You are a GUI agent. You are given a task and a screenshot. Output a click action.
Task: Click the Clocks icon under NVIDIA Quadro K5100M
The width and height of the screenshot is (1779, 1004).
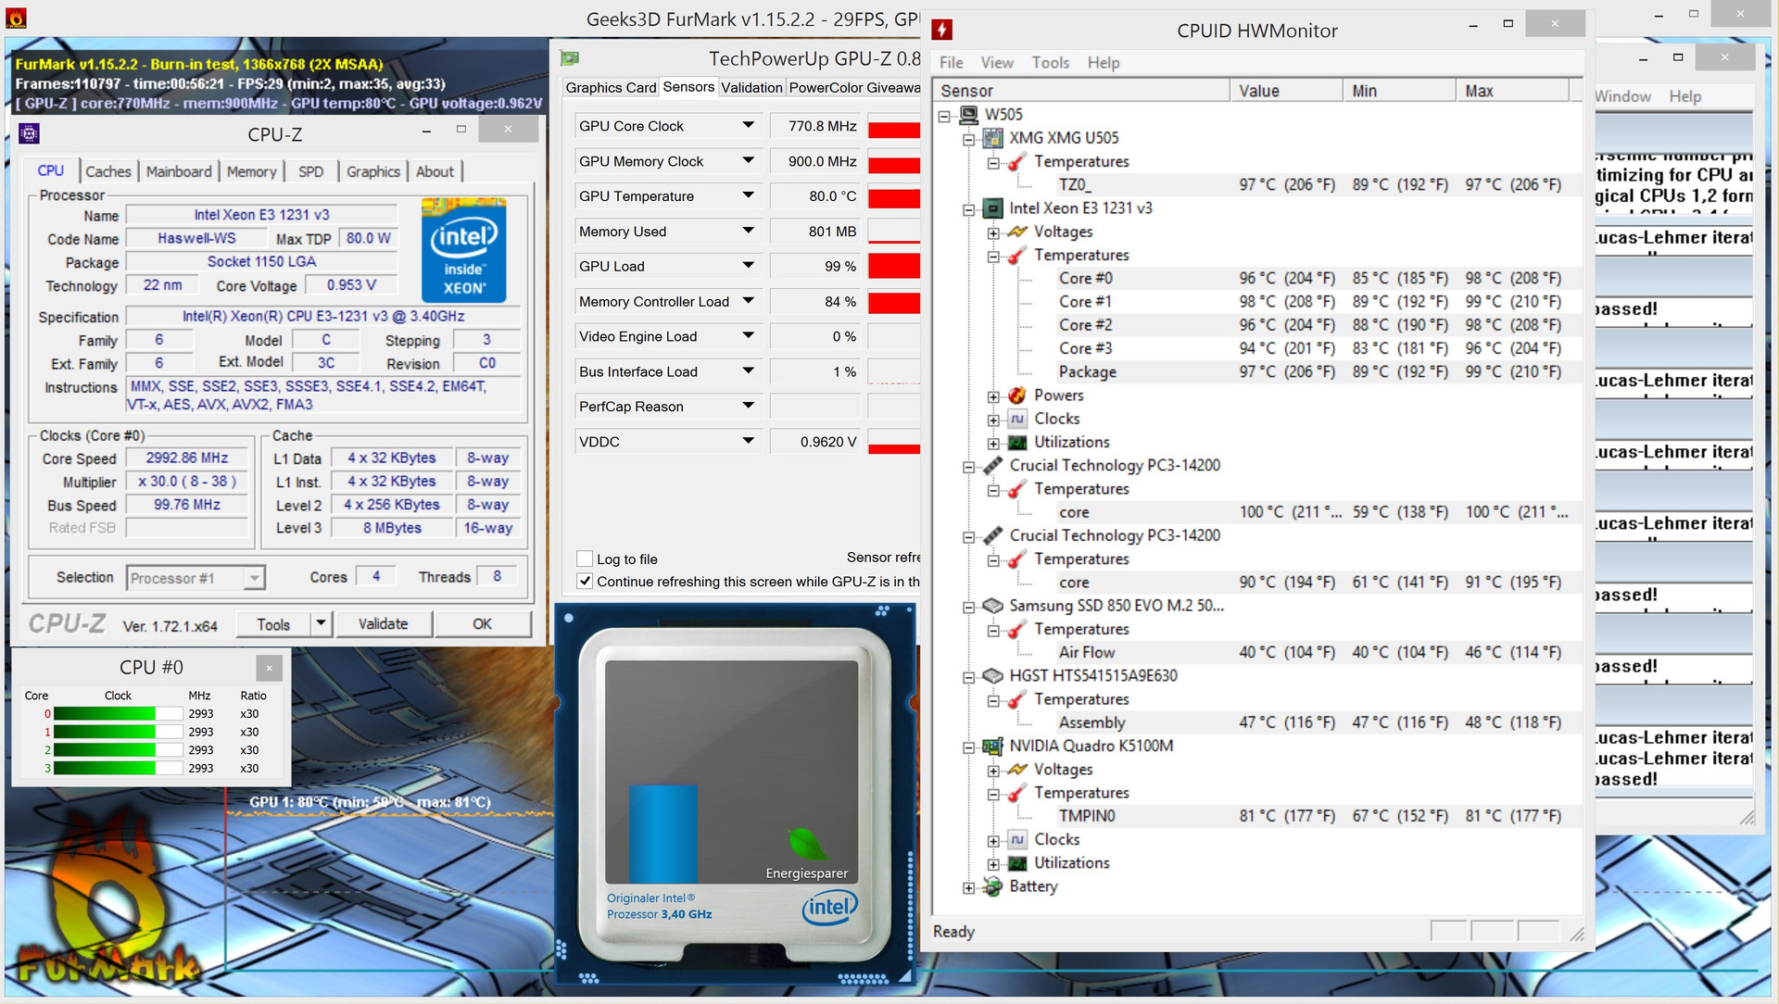tap(1017, 840)
